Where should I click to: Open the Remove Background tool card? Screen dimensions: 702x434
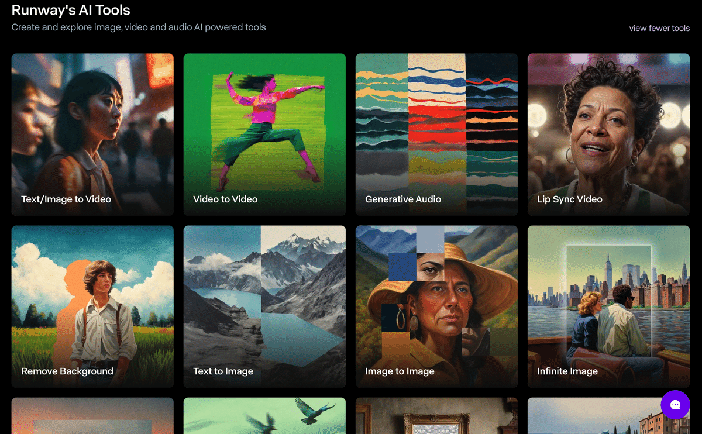(92, 306)
